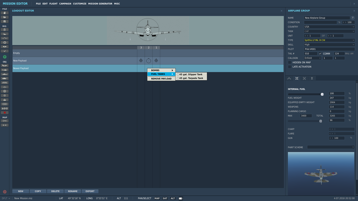Click the COPY payload button
Image resolution: width=358 pixels, height=201 pixels.
click(x=38, y=191)
